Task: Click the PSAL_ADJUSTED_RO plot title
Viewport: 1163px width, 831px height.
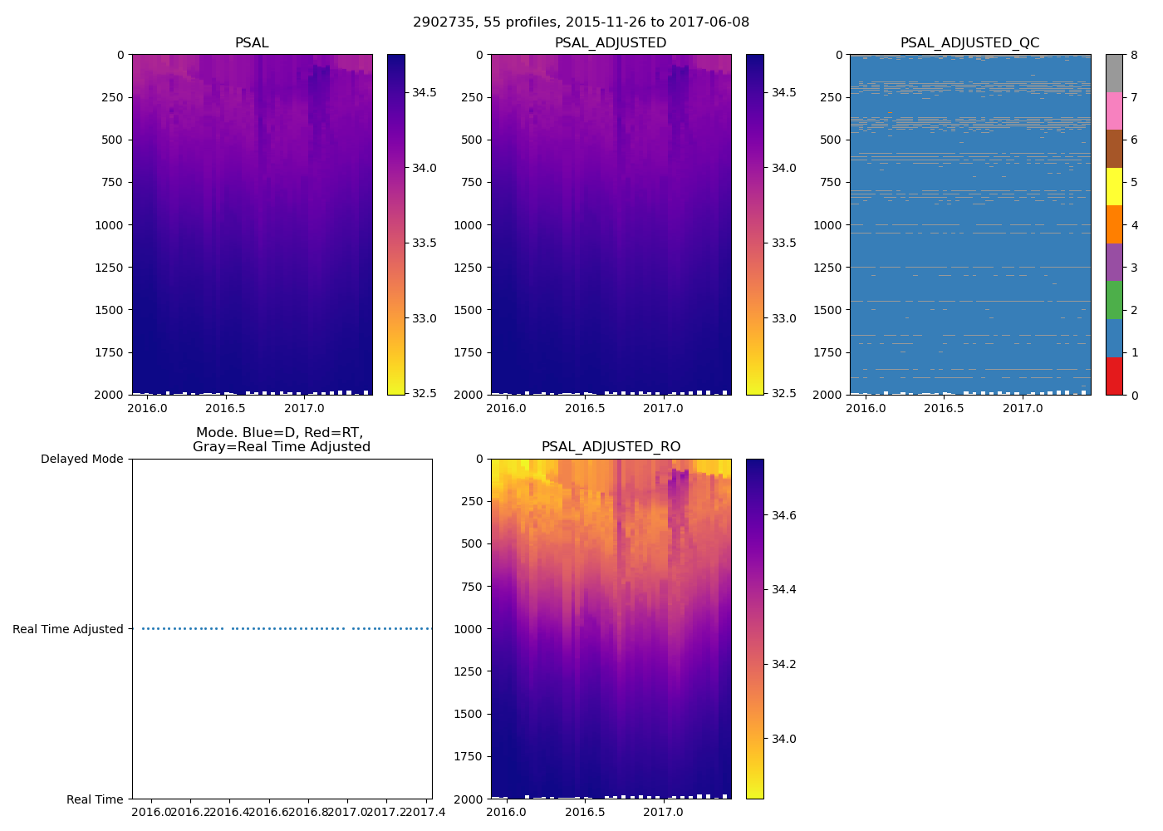Action: click(x=611, y=447)
